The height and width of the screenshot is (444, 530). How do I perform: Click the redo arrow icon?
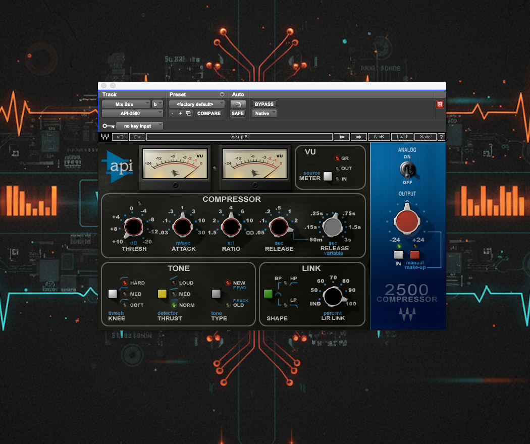[137, 137]
